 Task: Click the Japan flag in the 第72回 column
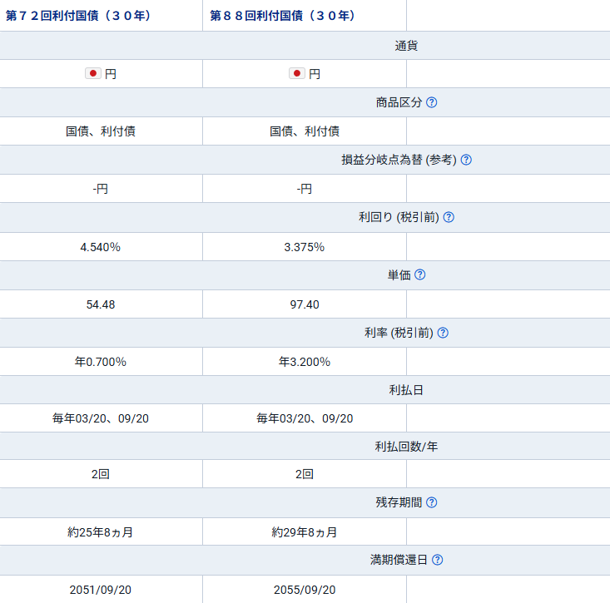93,73
